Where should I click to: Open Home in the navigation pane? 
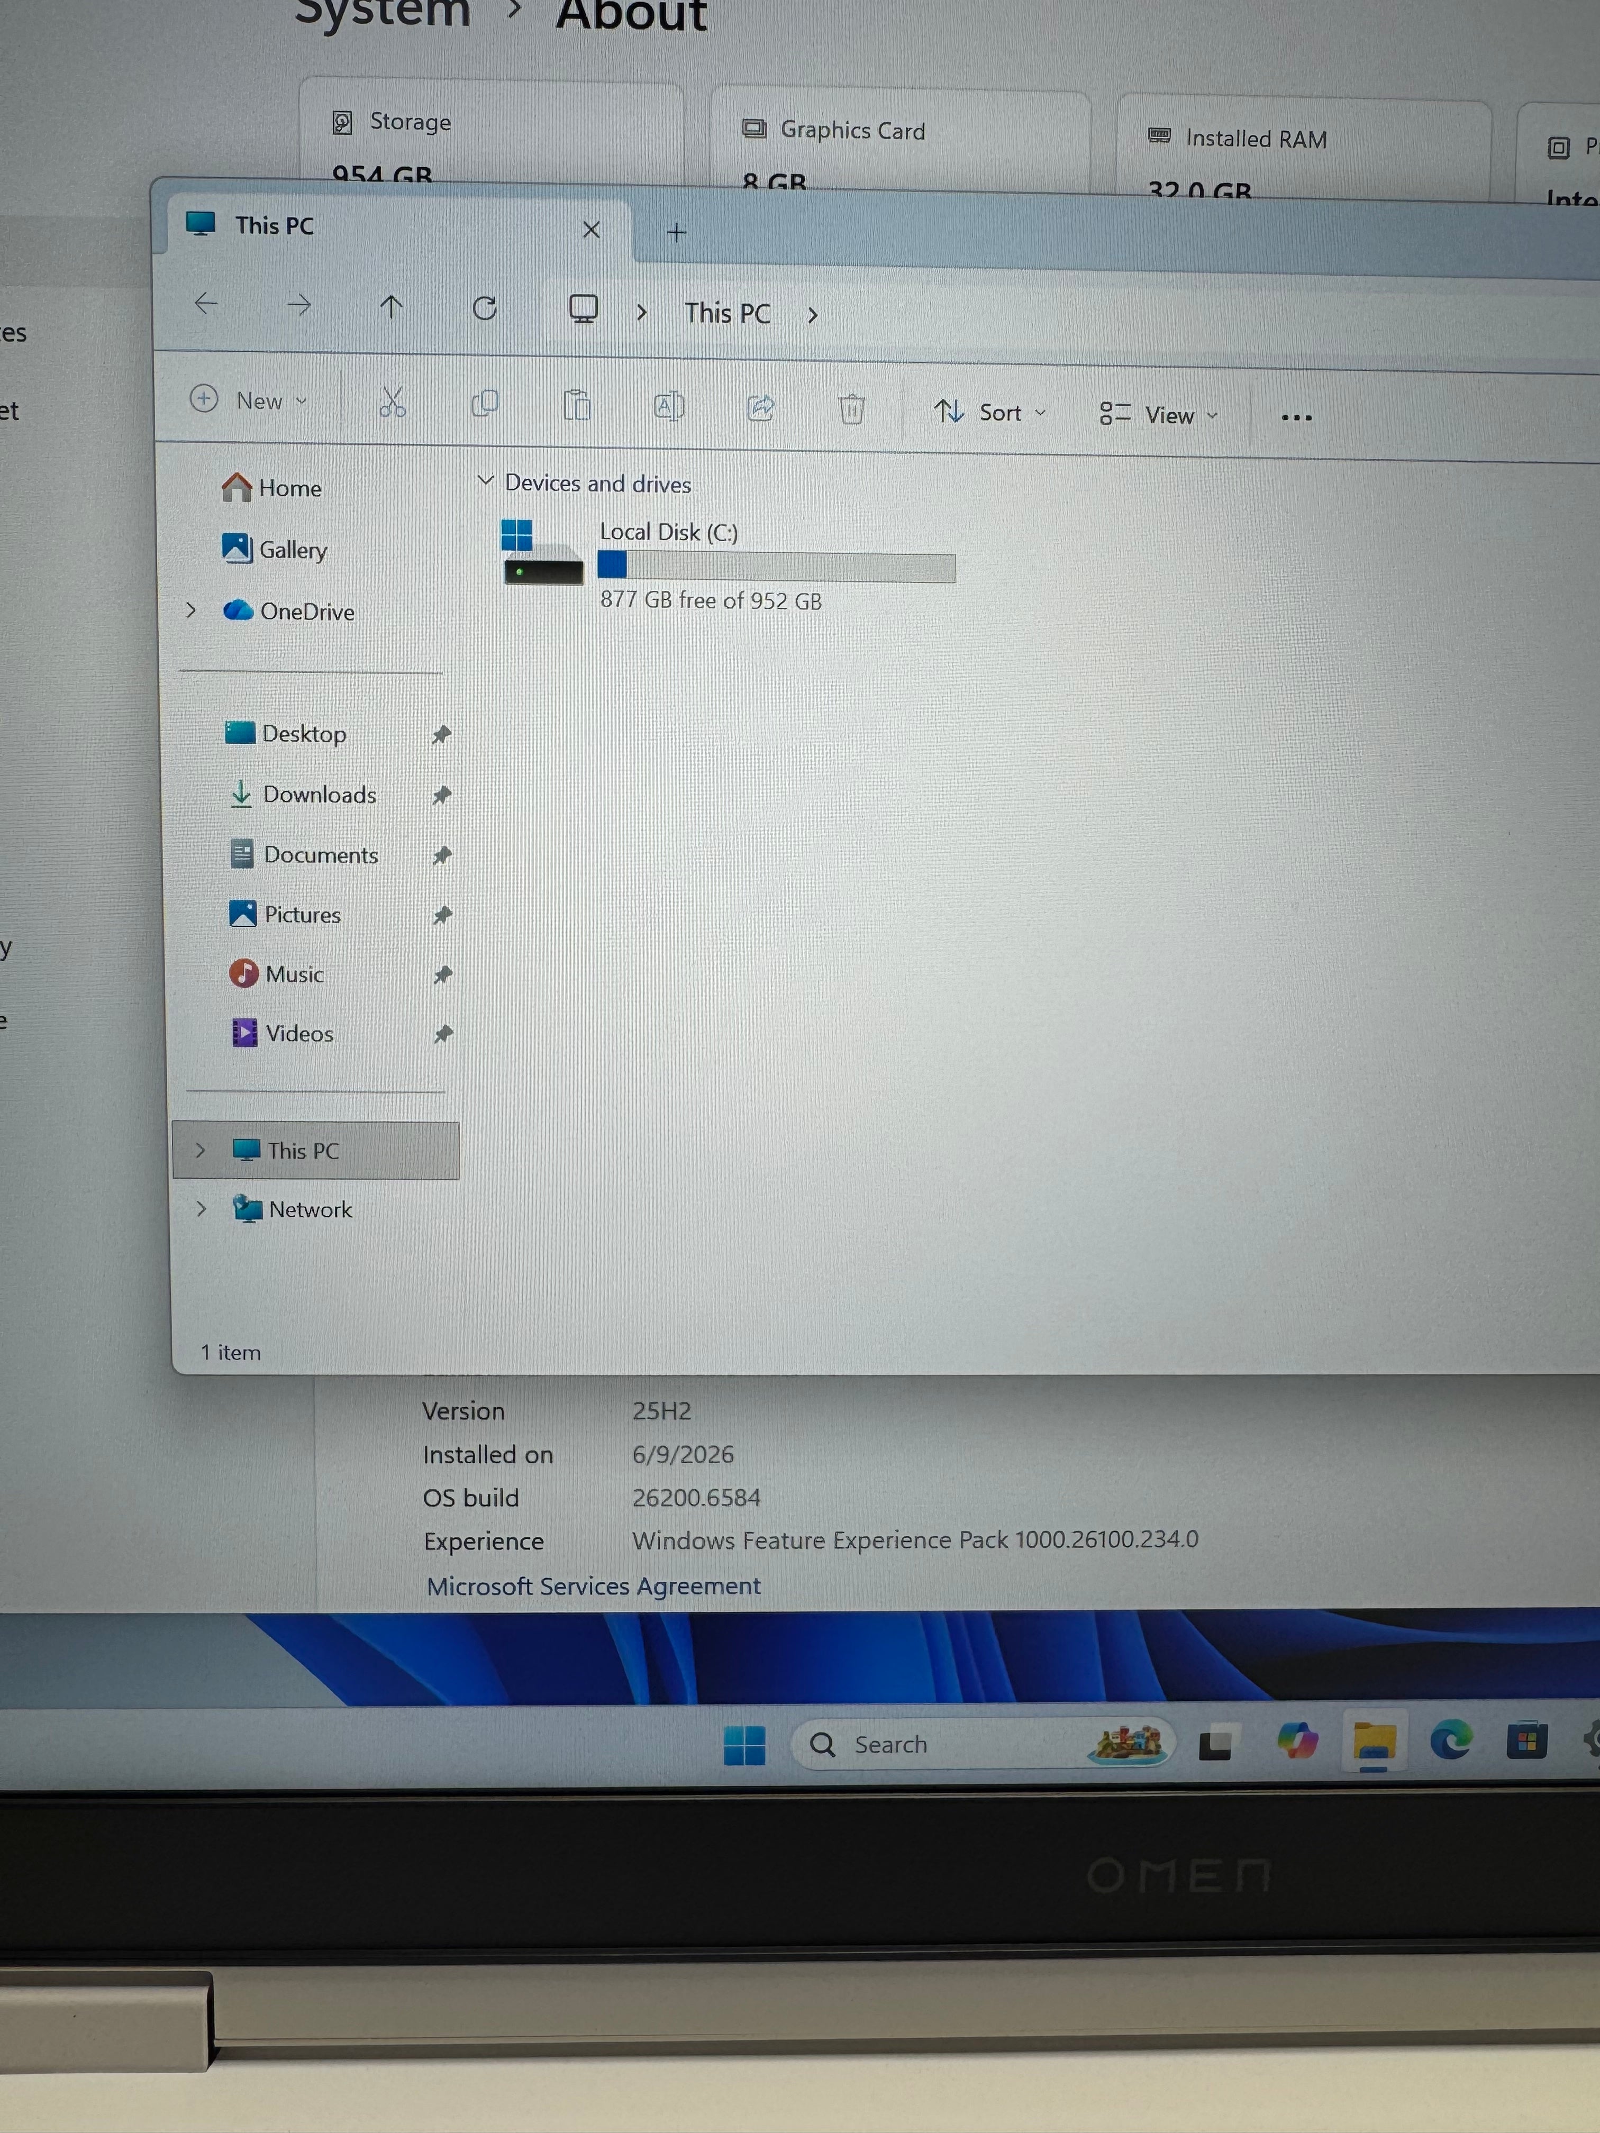272,488
